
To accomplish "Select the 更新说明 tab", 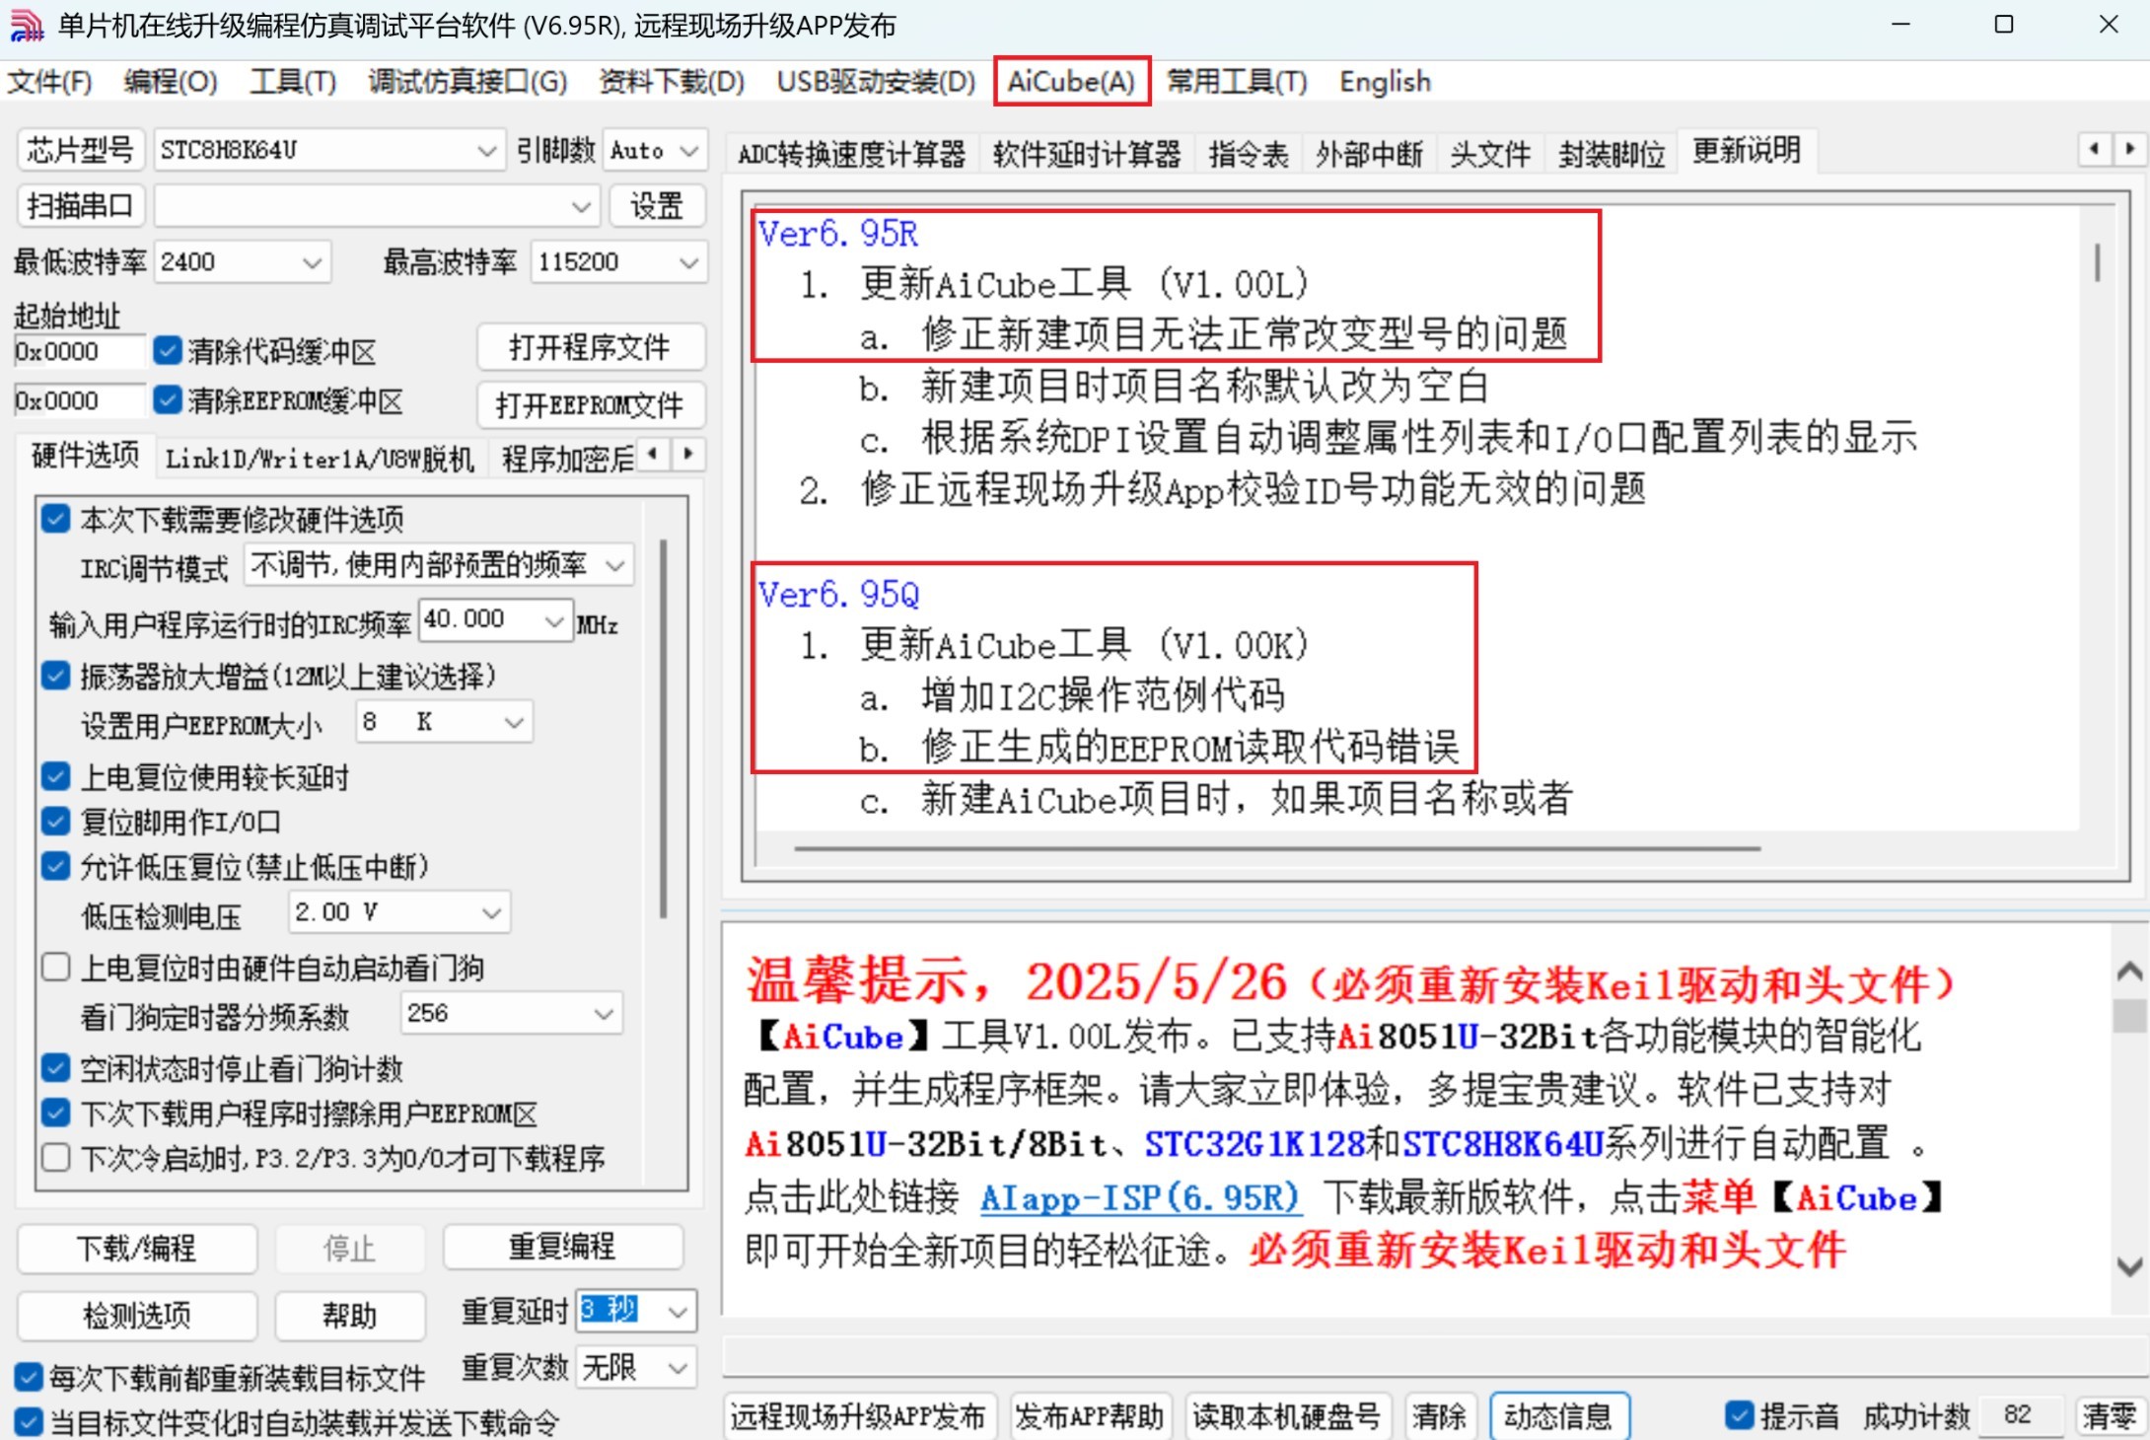I will coord(1747,151).
